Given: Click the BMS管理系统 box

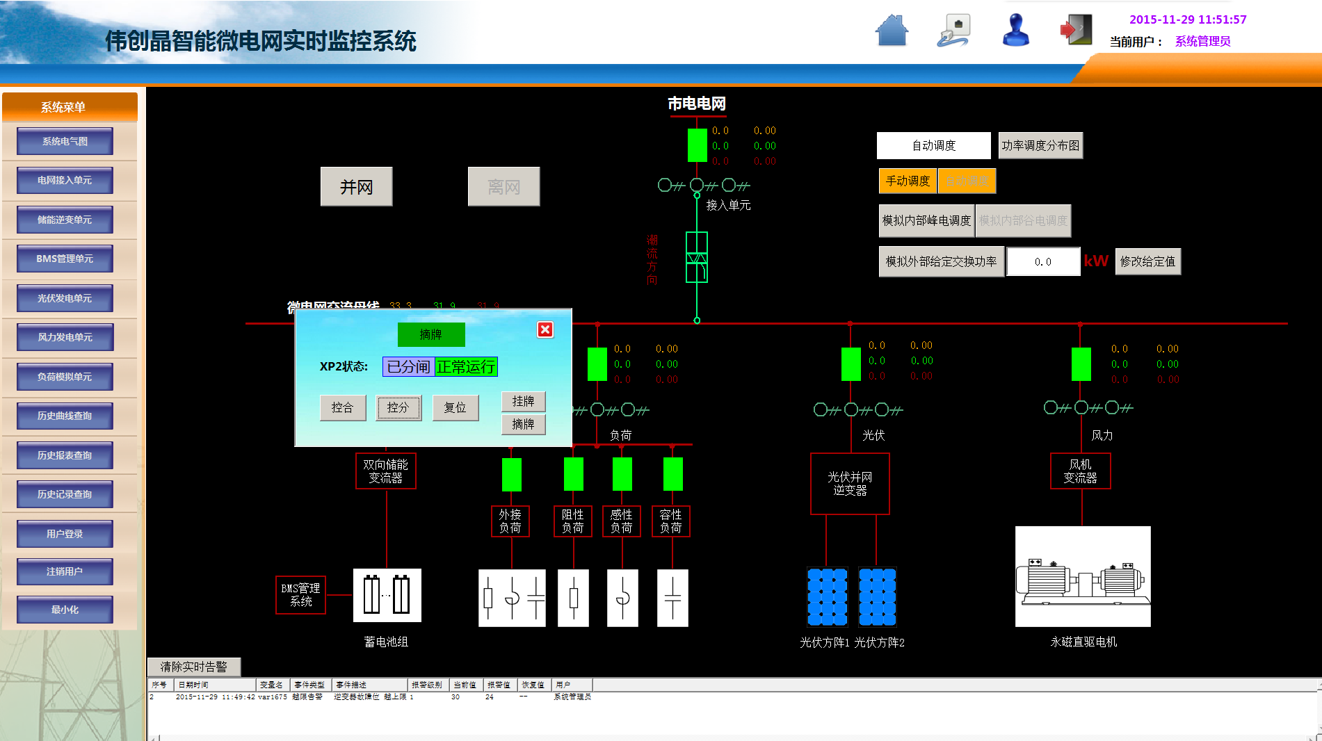Looking at the screenshot, I should point(300,595).
